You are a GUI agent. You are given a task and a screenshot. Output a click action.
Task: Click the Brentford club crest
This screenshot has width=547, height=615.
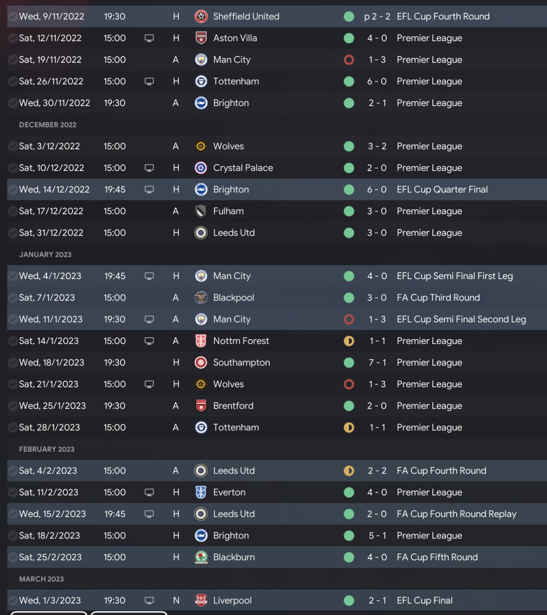201,406
